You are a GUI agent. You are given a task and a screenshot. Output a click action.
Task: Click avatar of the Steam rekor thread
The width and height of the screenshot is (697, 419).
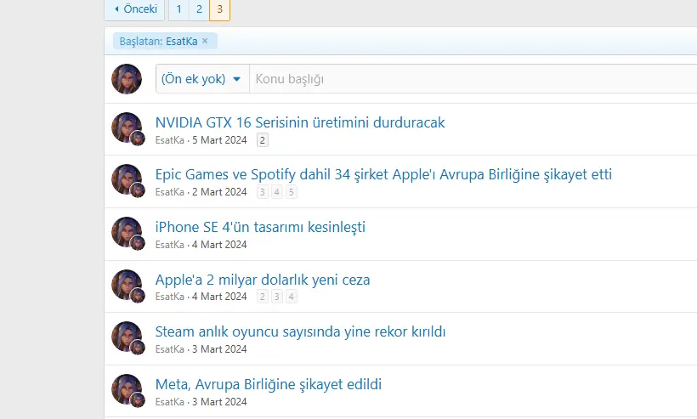pos(127,337)
